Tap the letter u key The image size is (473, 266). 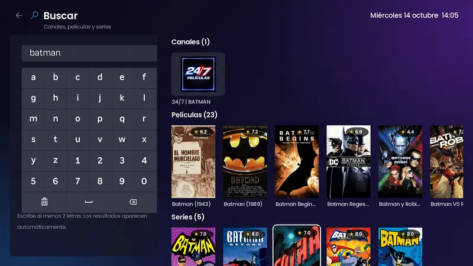[77, 140]
